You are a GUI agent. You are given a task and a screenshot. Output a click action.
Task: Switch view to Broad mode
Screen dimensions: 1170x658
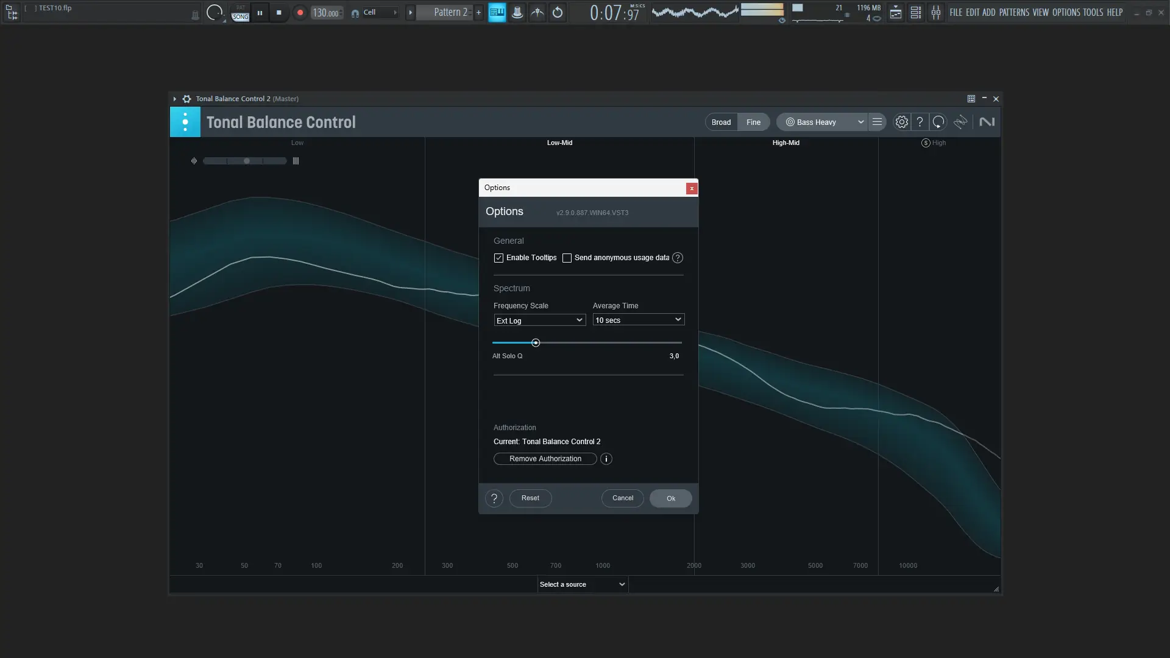721,122
